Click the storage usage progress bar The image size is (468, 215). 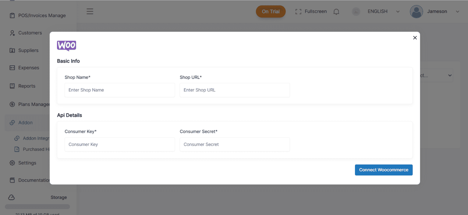[x=37, y=207]
